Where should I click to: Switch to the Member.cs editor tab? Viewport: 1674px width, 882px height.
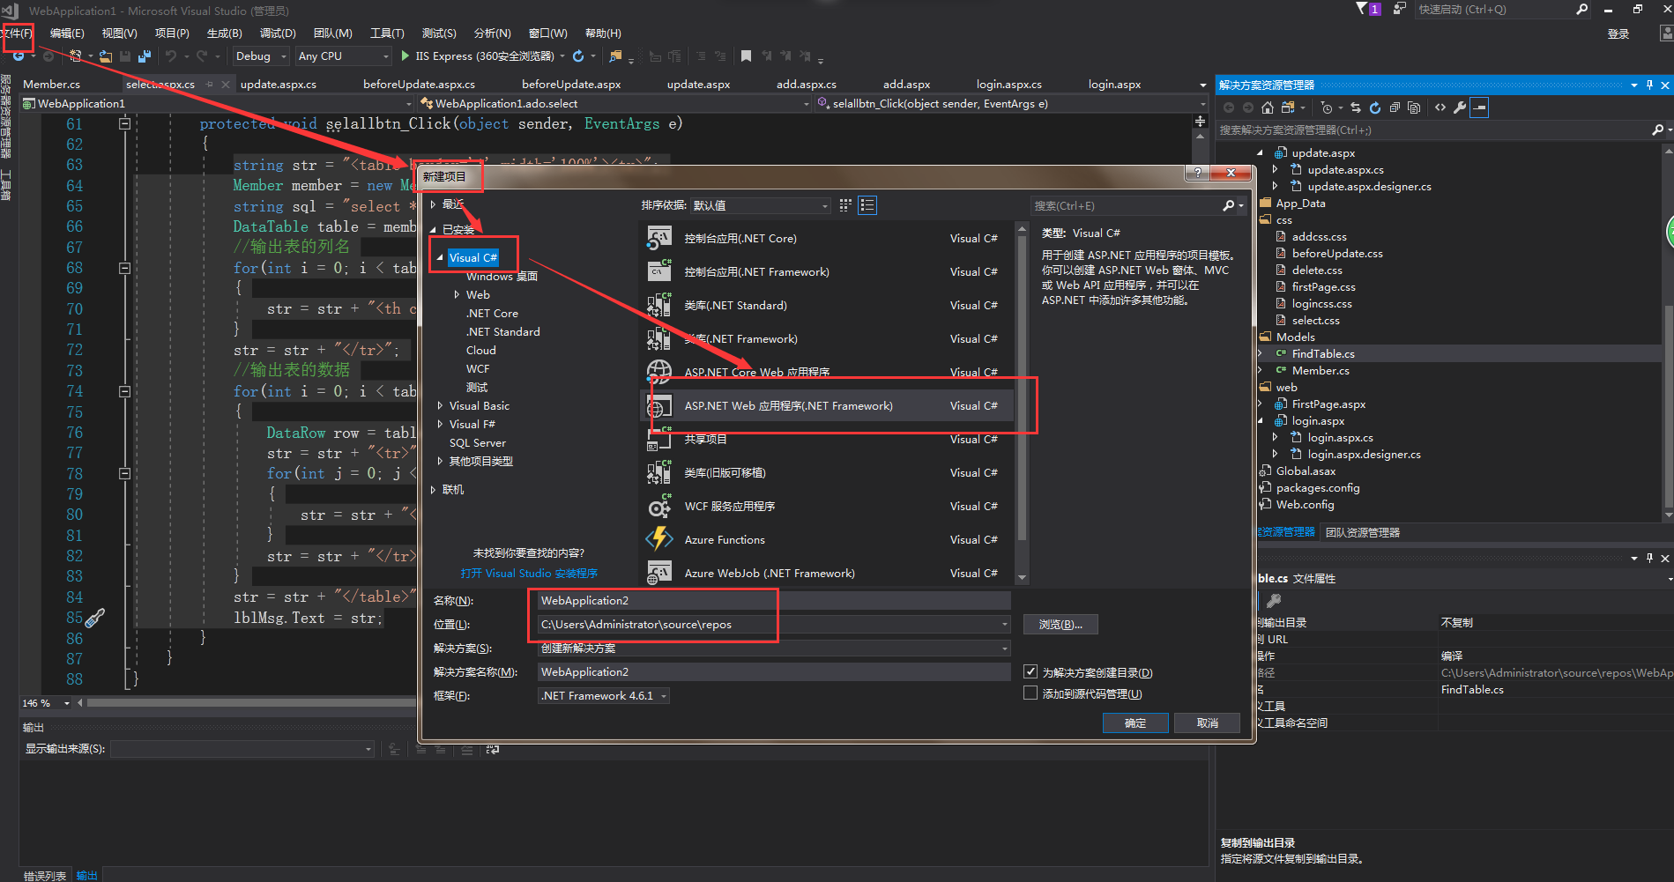point(51,85)
